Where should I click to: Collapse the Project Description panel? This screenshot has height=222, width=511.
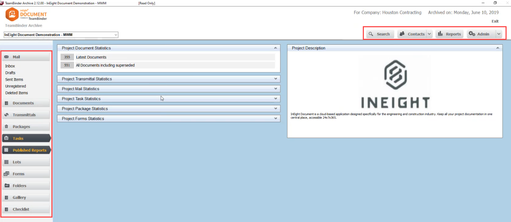click(x=498, y=48)
